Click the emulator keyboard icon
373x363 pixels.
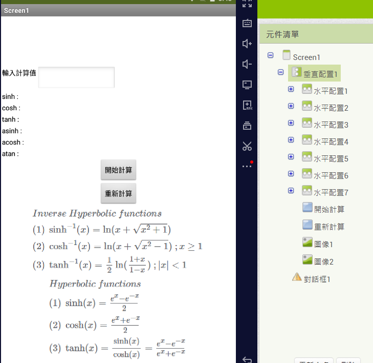tap(247, 23)
